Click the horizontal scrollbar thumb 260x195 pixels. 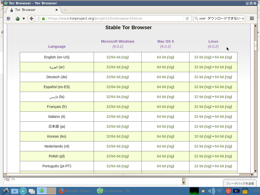click(x=123, y=175)
